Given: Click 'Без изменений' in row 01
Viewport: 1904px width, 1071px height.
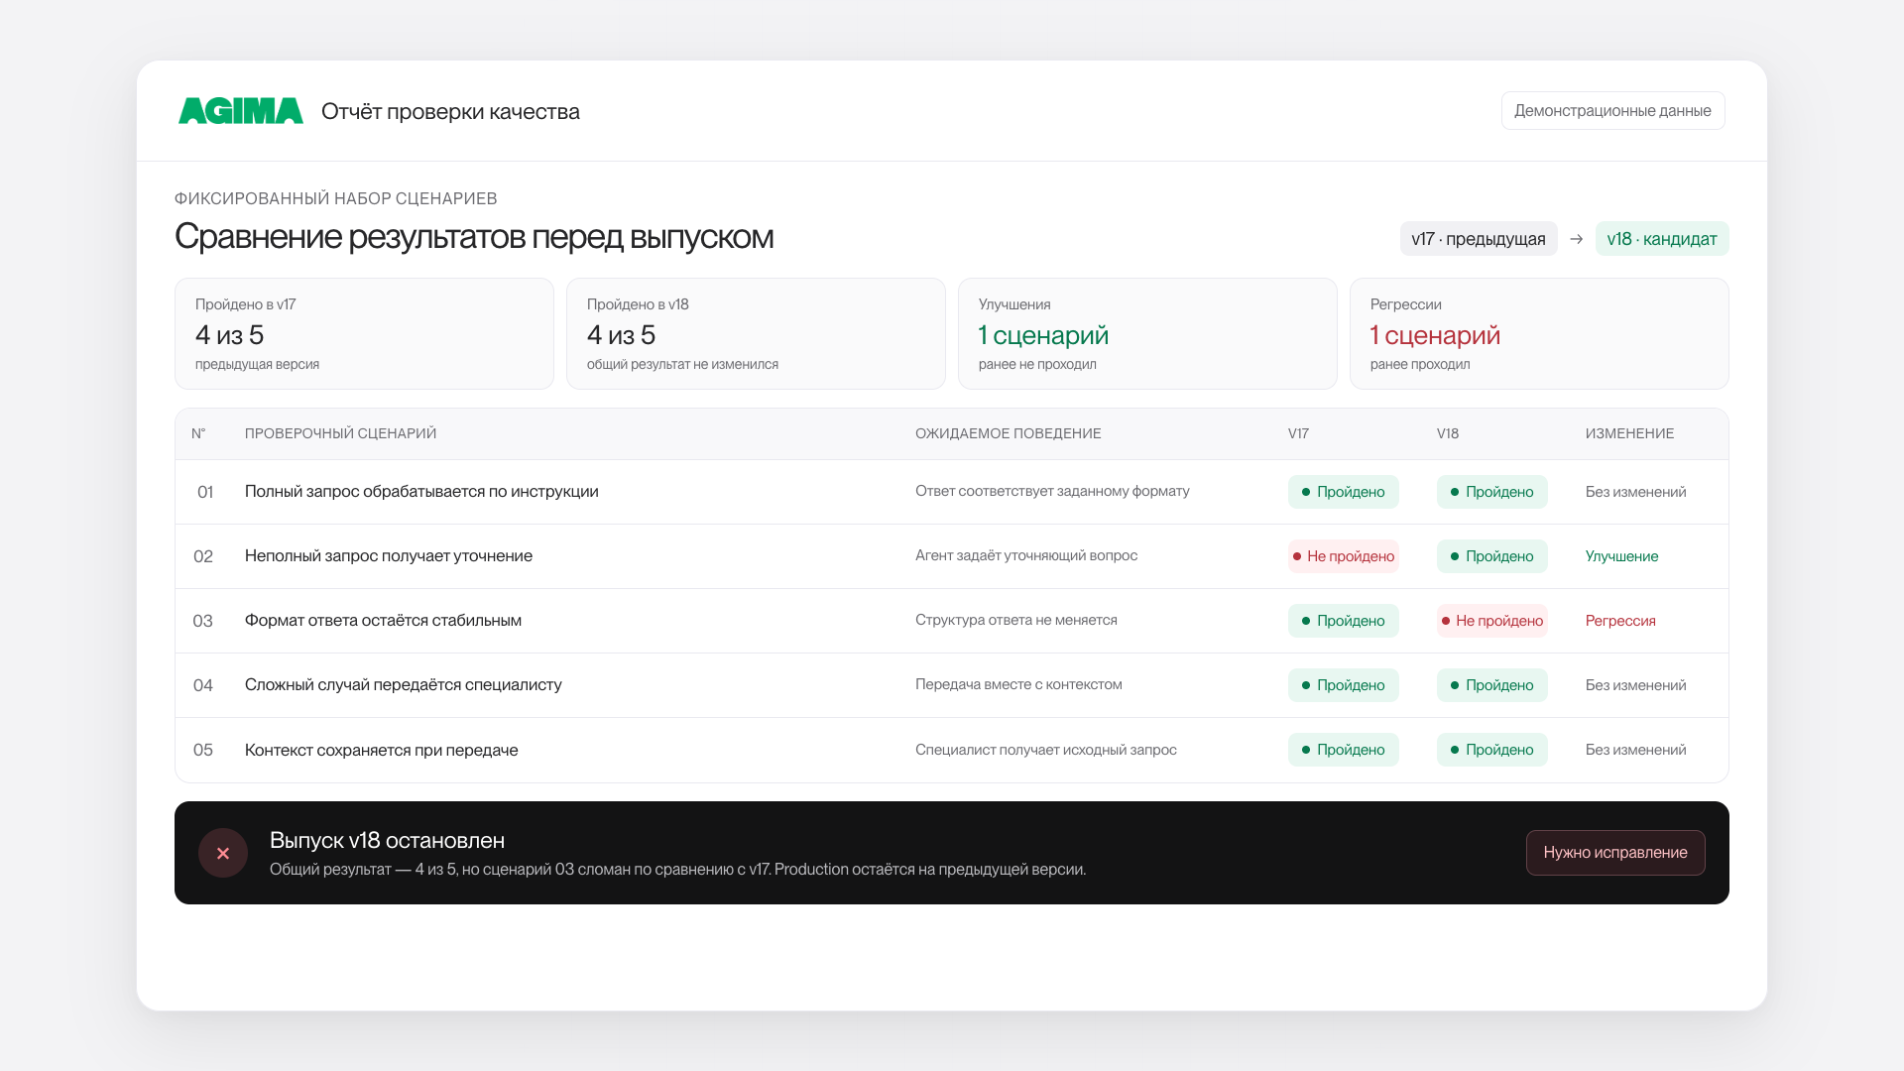Looking at the screenshot, I should tap(1635, 492).
